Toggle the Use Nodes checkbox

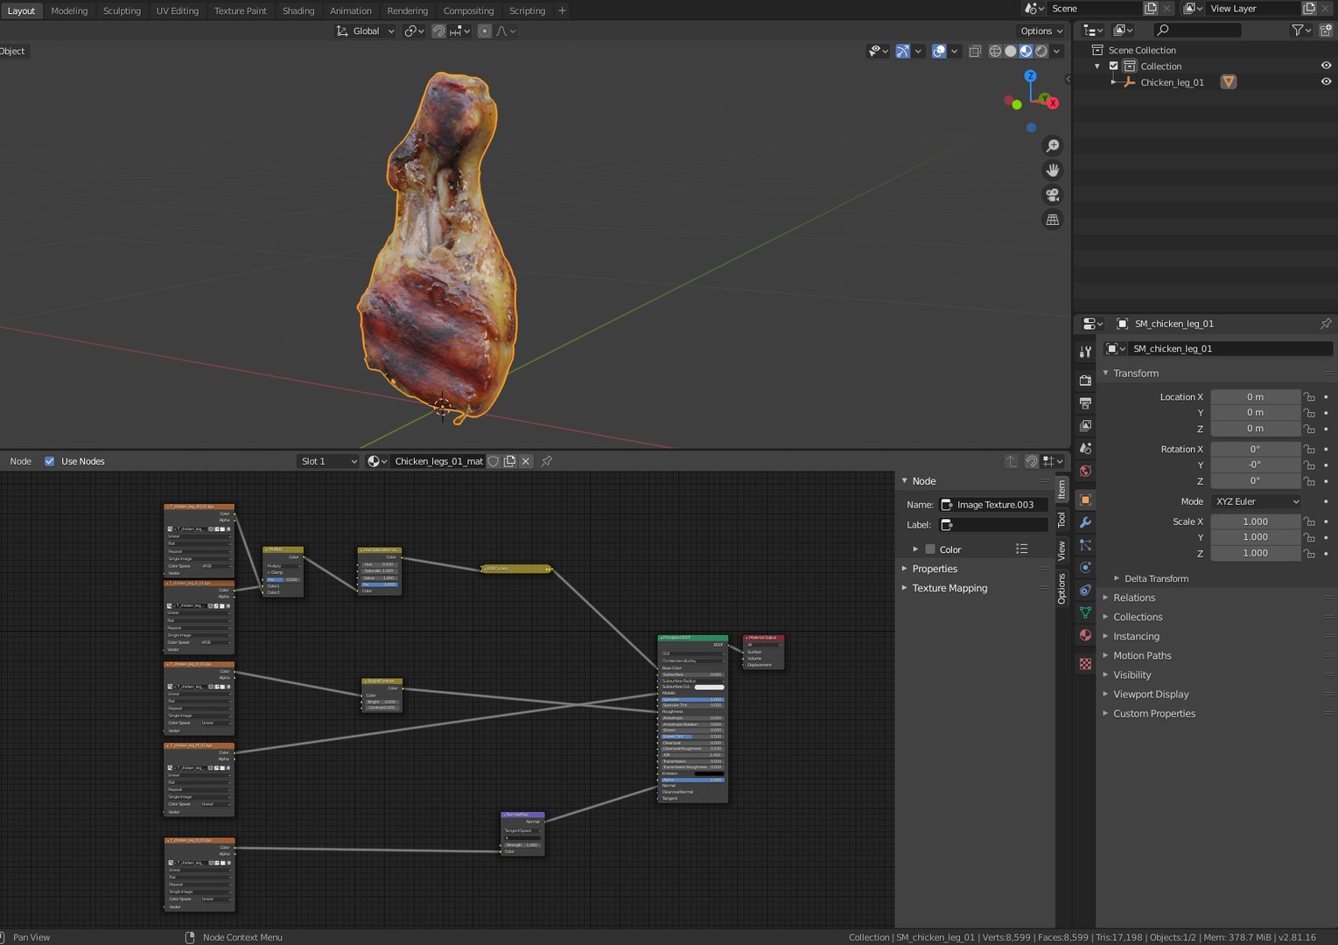50,461
